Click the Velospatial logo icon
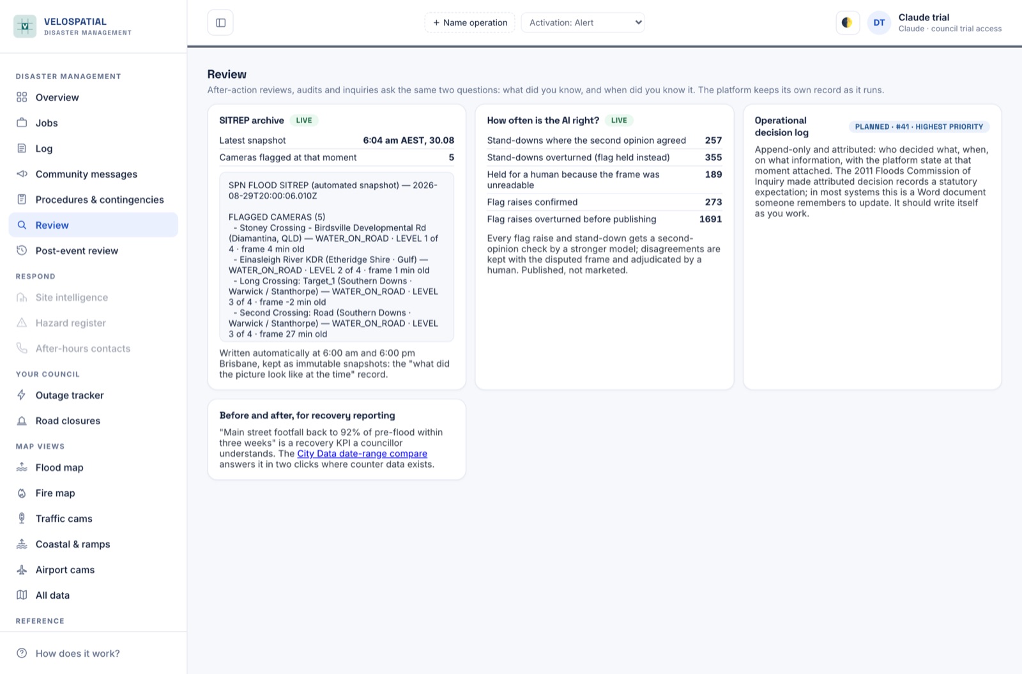 click(x=25, y=26)
